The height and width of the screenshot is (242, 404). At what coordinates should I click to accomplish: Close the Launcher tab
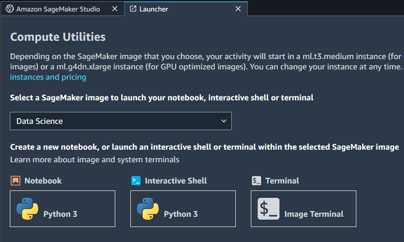[x=239, y=9]
